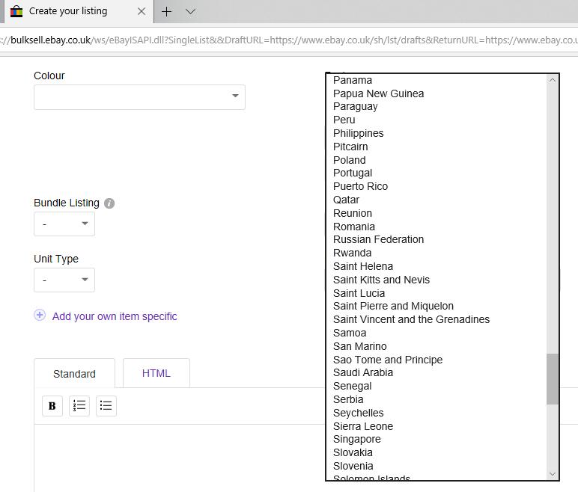The width and height of the screenshot is (578, 492).
Task: Open the Unit Type dropdown
Action: [64, 280]
